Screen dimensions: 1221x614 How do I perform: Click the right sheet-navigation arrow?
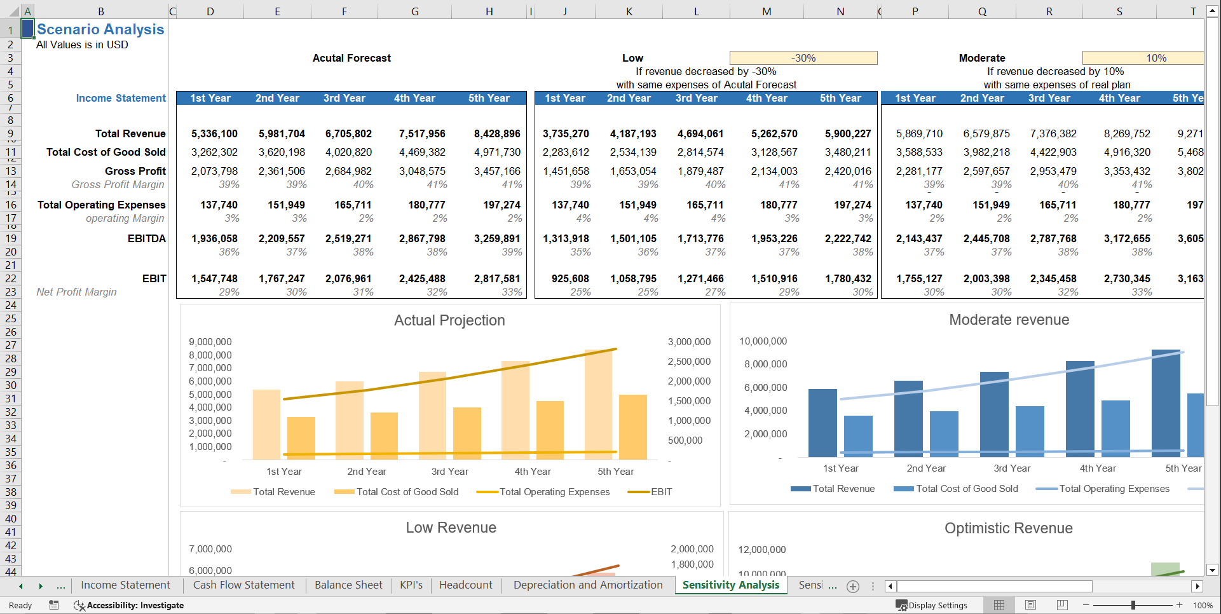click(41, 585)
